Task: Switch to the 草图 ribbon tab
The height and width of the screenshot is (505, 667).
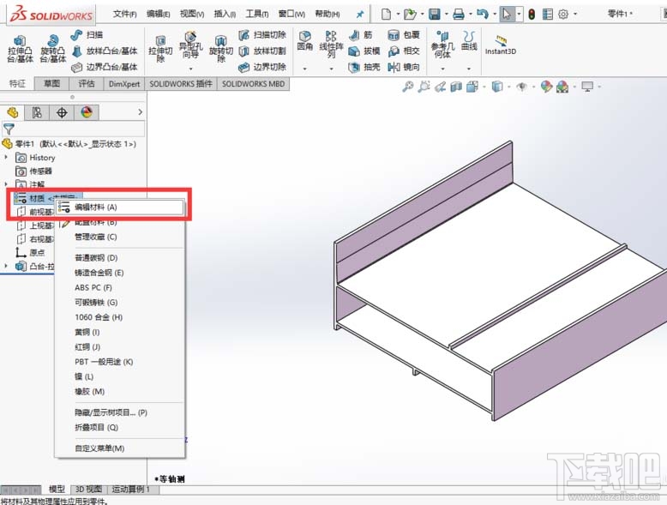Action: [52, 84]
